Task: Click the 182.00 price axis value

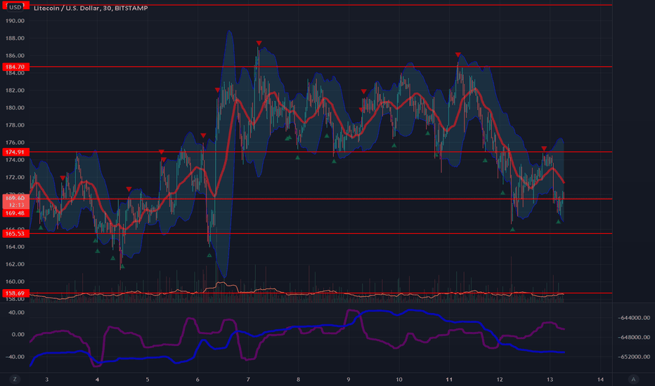Action: (15, 90)
